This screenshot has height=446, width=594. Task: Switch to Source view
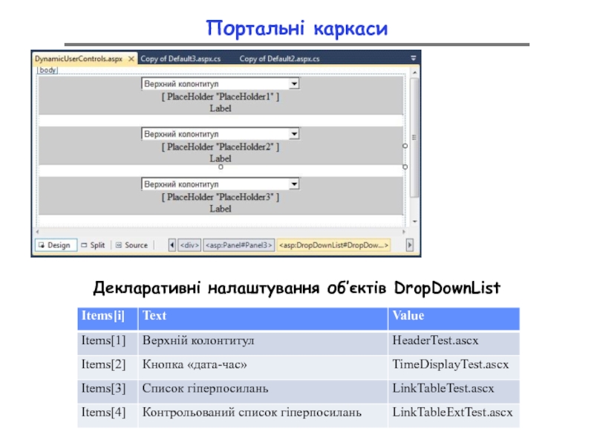tap(132, 245)
